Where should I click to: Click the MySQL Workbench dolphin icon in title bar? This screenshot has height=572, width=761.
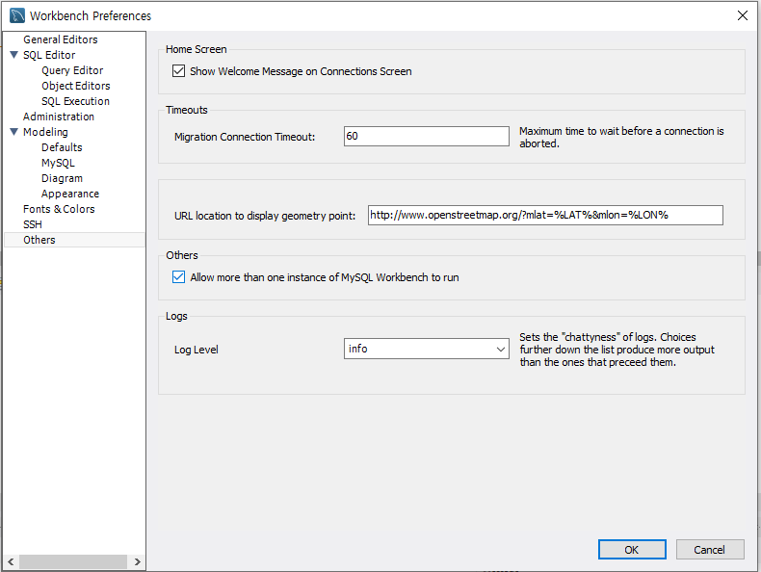pyautogui.click(x=17, y=15)
